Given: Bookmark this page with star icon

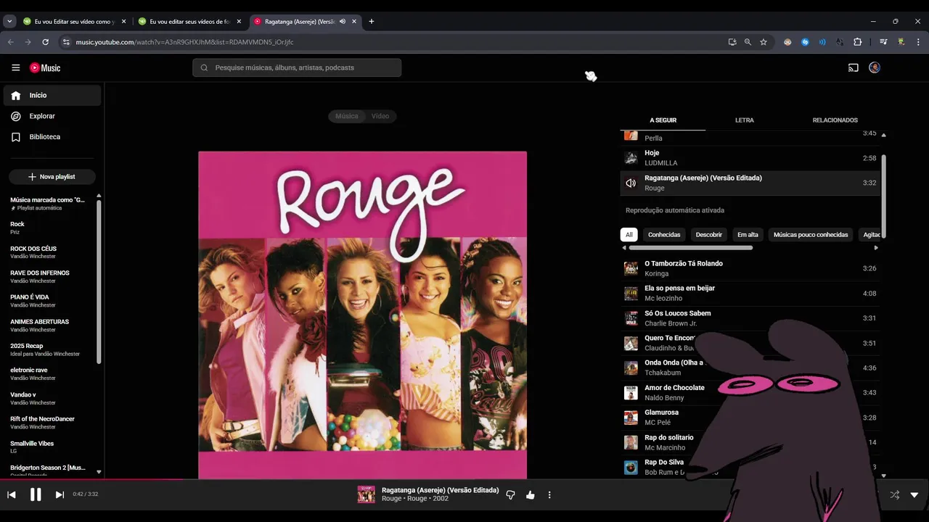Looking at the screenshot, I should 764,42.
